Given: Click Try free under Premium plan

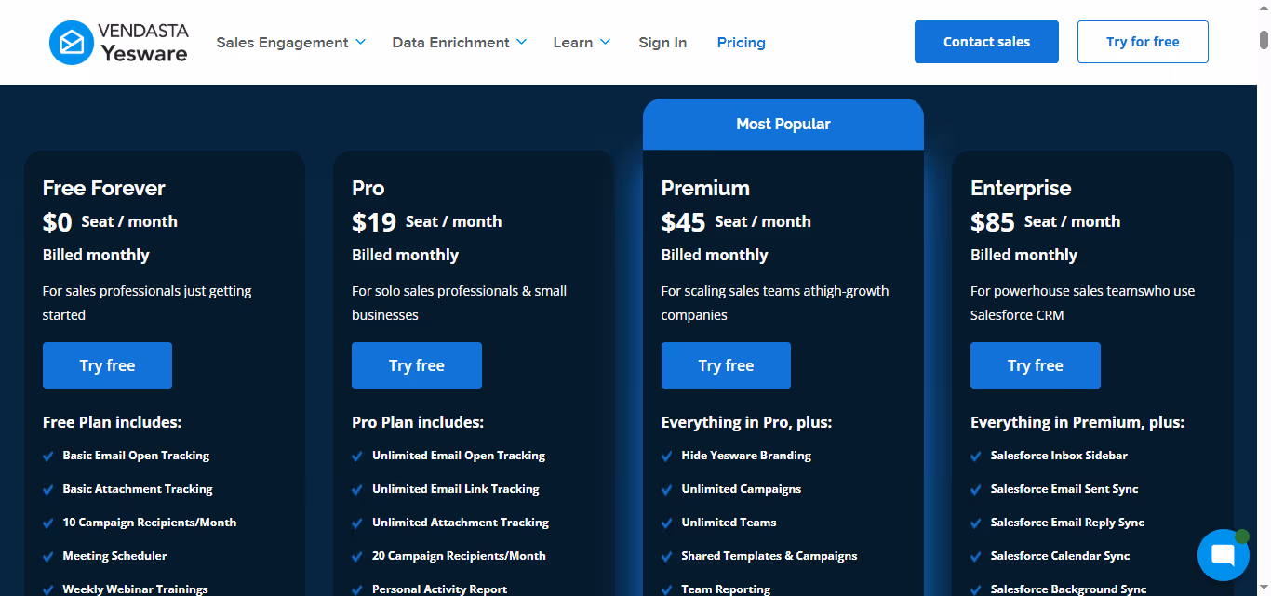Looking at the screenshot, I should pos(726,365).
